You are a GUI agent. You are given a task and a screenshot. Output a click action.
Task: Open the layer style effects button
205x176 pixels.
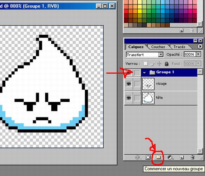click(x=137, y=158)
